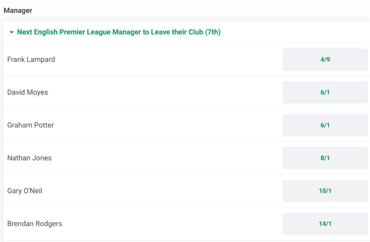Click the David Moyes name label

click(x=28, y=93)
